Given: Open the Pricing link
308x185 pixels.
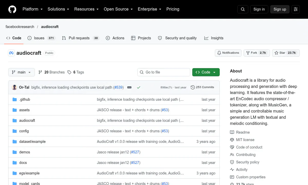Looking at the screenshot, I should (x=173, y=9).
